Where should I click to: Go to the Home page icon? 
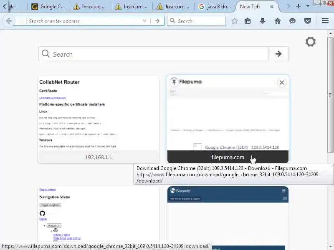277,21
